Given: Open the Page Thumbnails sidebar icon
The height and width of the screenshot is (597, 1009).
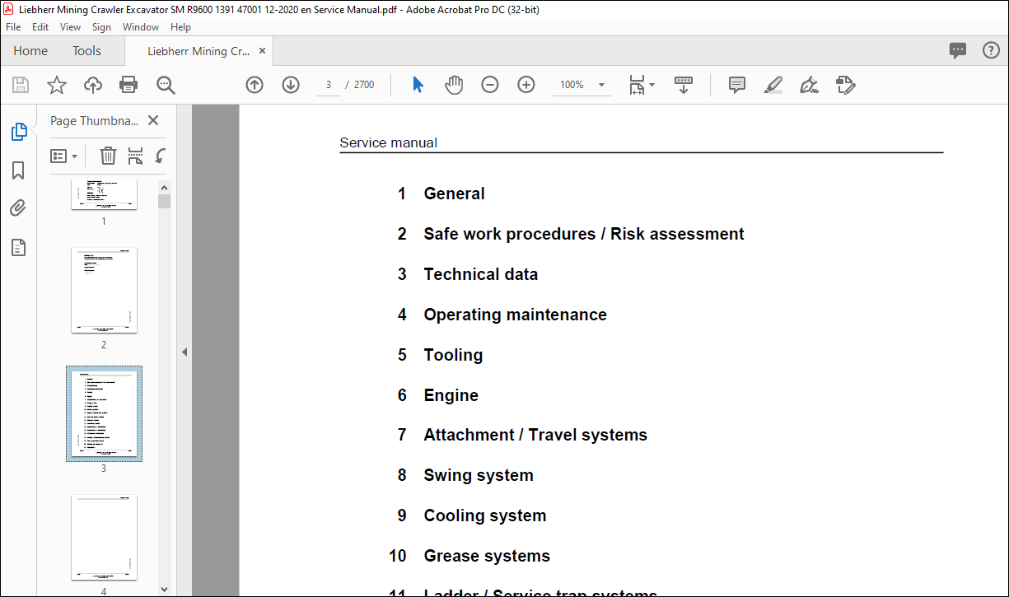Looking at the screenshot, I should 18,132.
